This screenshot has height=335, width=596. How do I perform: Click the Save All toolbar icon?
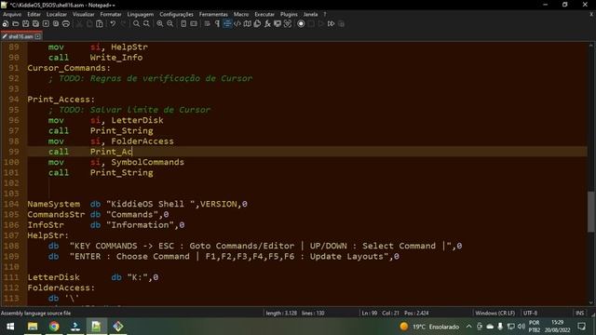pyautogui.click(x=35, y=23)
